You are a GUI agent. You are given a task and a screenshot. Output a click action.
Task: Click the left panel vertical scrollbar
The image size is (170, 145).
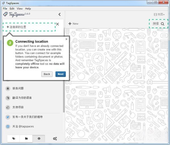[64, 97]
